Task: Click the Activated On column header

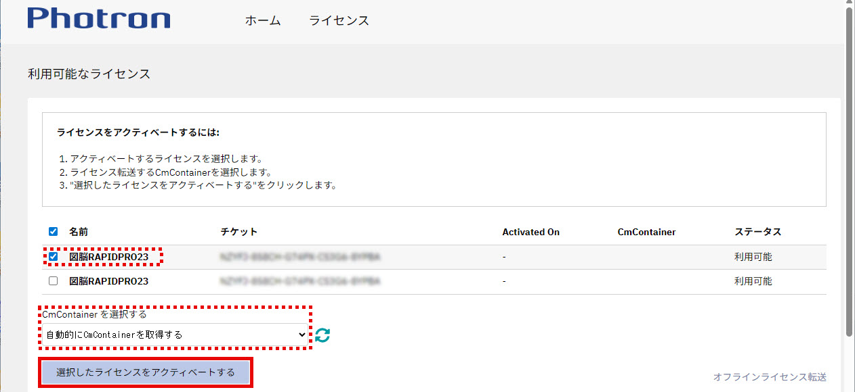Action: tap(530, 232)
